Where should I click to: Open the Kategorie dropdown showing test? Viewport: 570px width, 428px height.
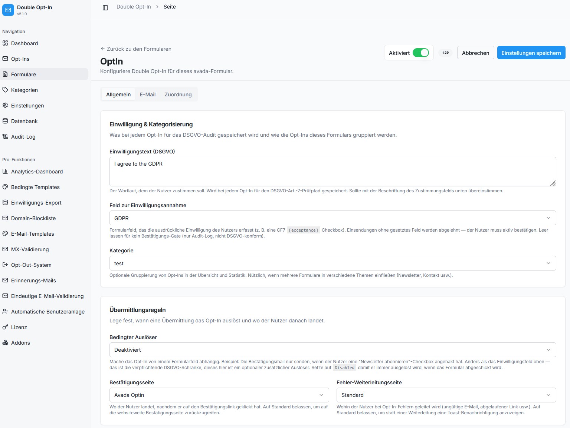[x=332, y=263]
